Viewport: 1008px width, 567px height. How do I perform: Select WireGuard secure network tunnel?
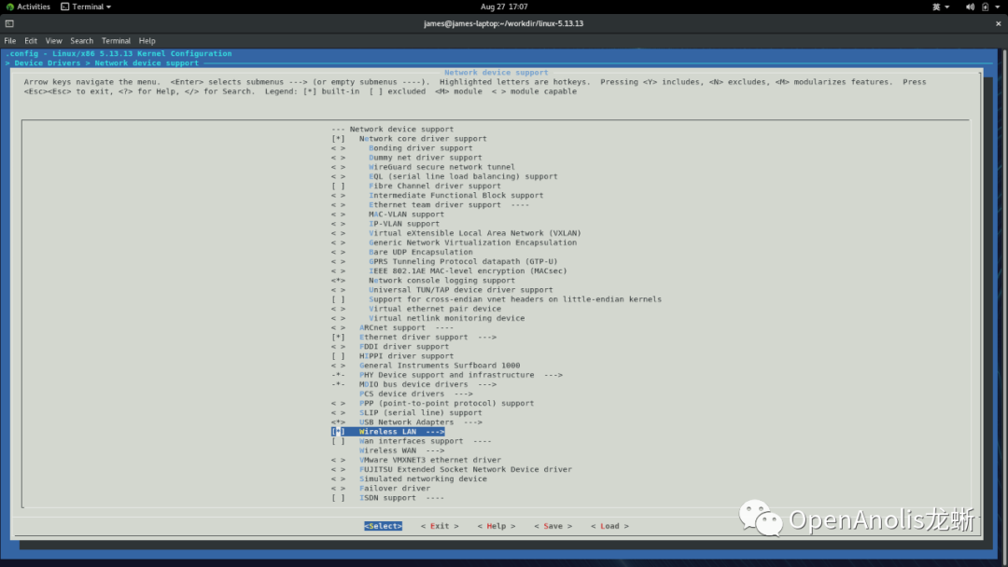(x=441, y=167)
